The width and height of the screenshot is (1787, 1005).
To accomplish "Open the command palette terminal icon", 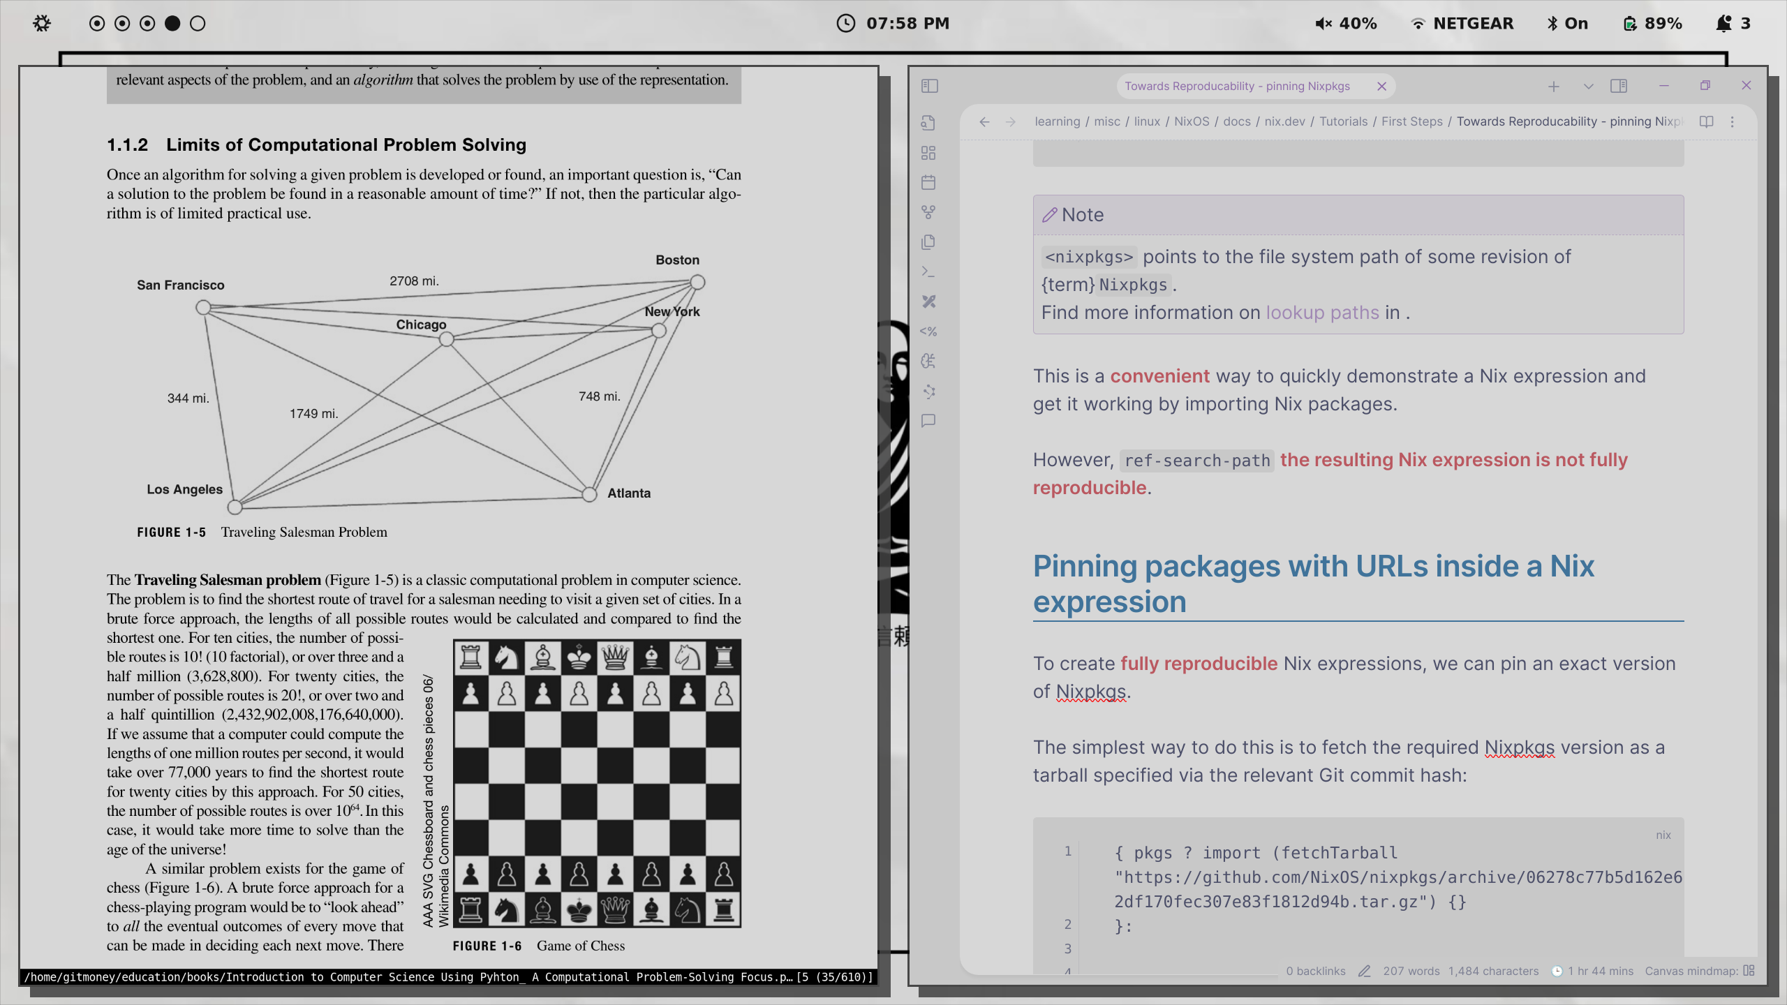I will pos(928,271).
